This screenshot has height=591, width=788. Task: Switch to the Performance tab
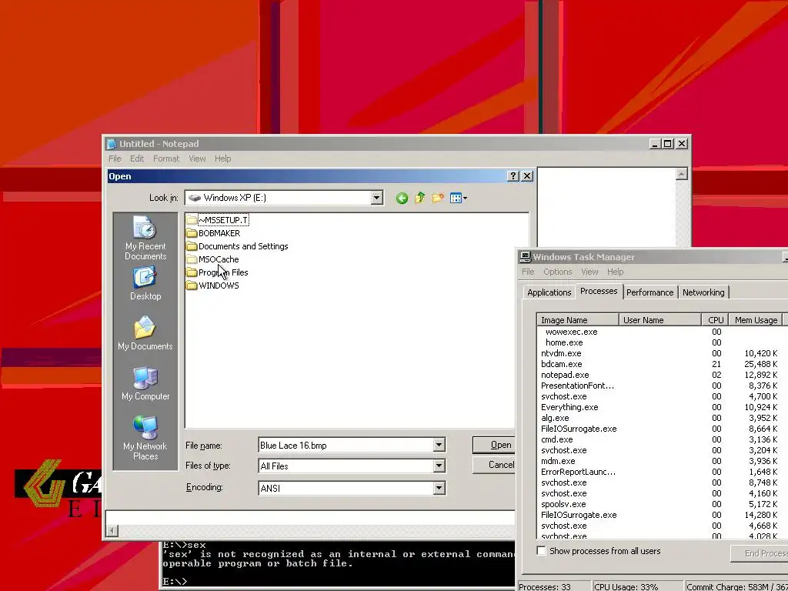649,292
